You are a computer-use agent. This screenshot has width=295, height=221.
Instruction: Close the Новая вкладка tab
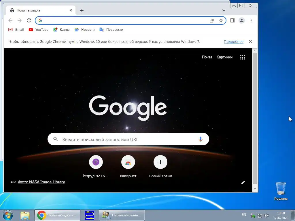click(71, 10)
